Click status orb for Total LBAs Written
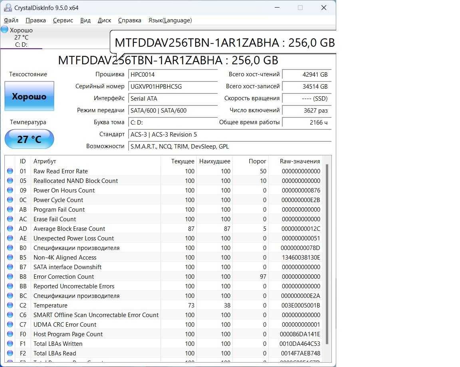This screenshot has height=367, width=460. (10, 343)
